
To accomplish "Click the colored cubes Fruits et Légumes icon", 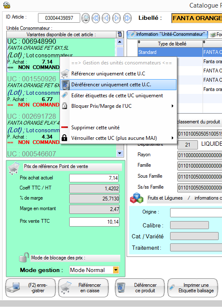I will pyautogui.click(x=137, y=198).
